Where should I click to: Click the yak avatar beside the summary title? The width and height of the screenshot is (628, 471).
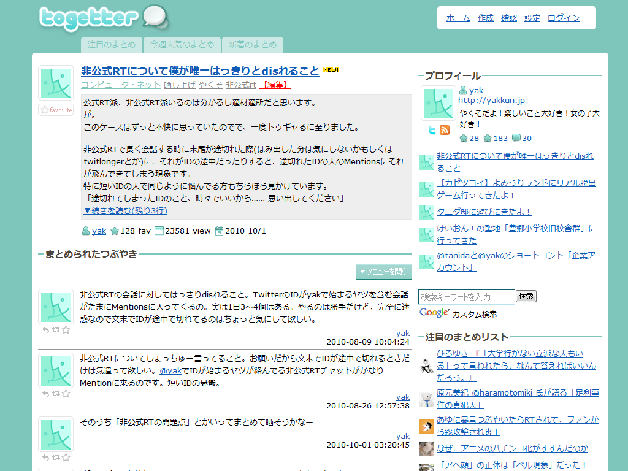pyautogui.click(x=56, y=83)
